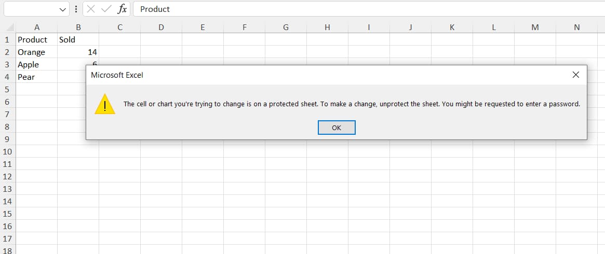605x254 pixels.
Task: Click the Microsoft Excel dialog title text
Action: 117,75
